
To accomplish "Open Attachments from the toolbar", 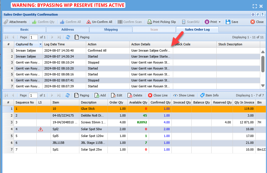I will click(x=15, y=22).
